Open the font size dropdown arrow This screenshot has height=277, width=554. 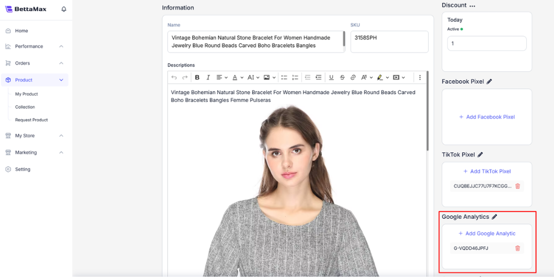[258, 78]
